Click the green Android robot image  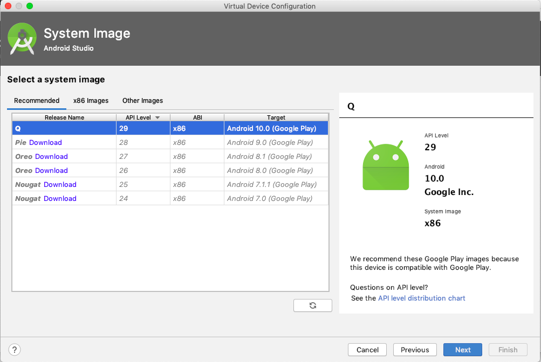pos(386,165)
